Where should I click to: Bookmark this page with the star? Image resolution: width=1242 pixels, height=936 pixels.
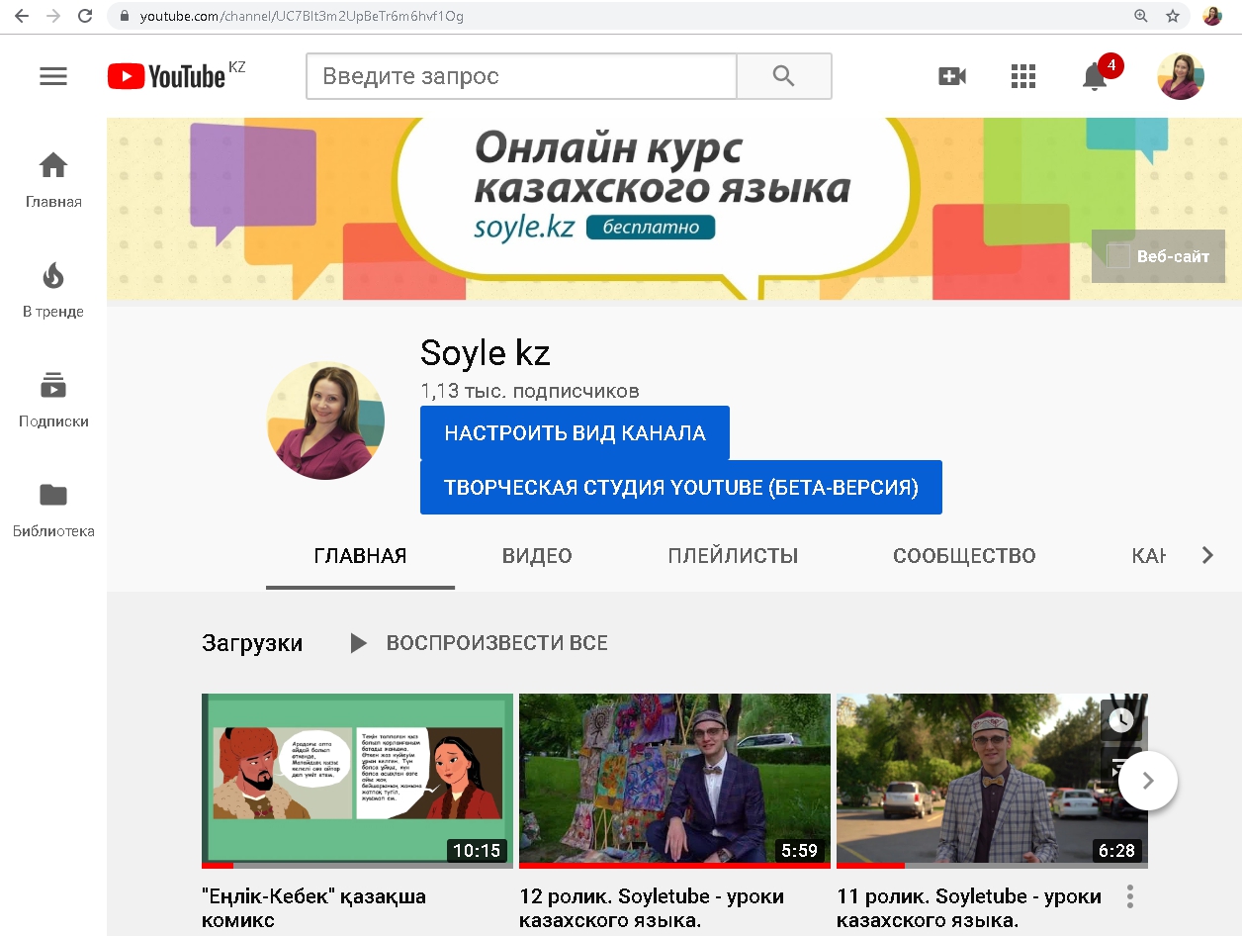[1173, 16]
